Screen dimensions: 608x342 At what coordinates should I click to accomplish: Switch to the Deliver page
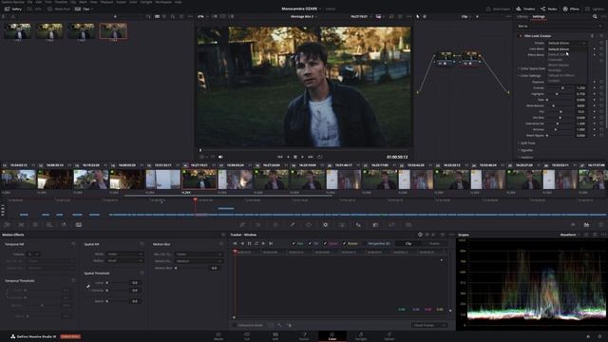pos(389,335)
